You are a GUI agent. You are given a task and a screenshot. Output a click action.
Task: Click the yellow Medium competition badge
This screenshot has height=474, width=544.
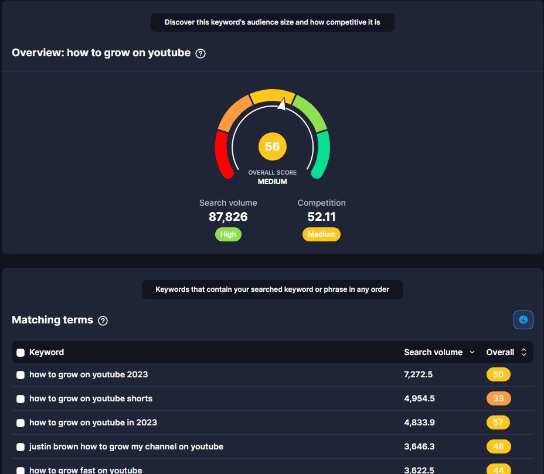tap(321, 234)
